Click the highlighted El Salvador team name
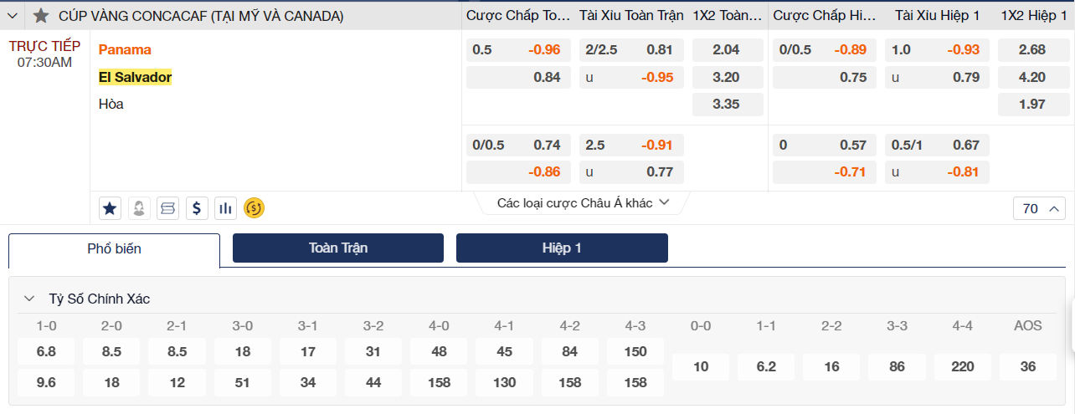The width and height of the screenshot is (1075, 414). tap(135, 77)
